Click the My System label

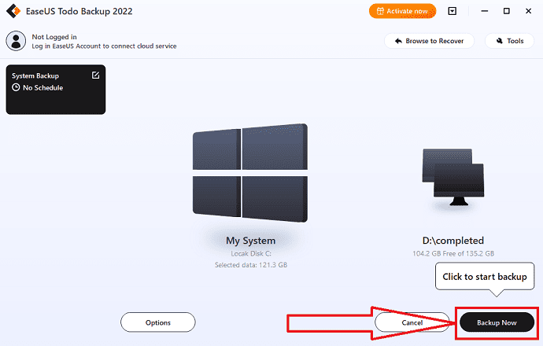(251, 241)
